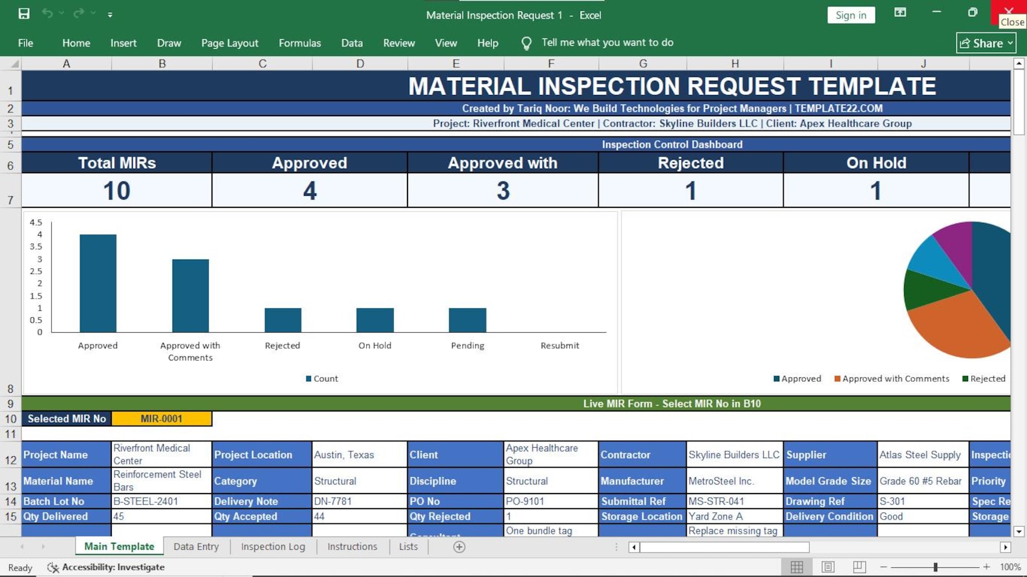Image resolution: width=1027 pixels, height=577 pixels.
Task: Switch to Page Break Preview icon
Action: click(859, 567)
